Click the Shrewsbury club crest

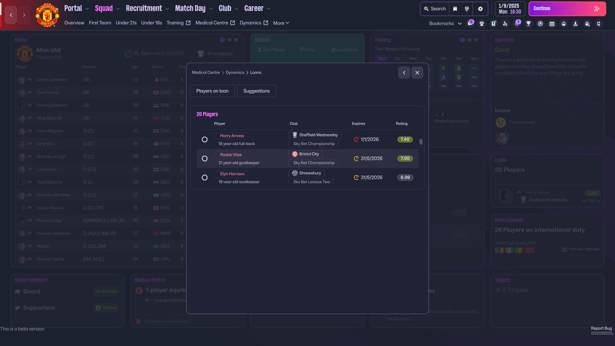click(295, 173)
